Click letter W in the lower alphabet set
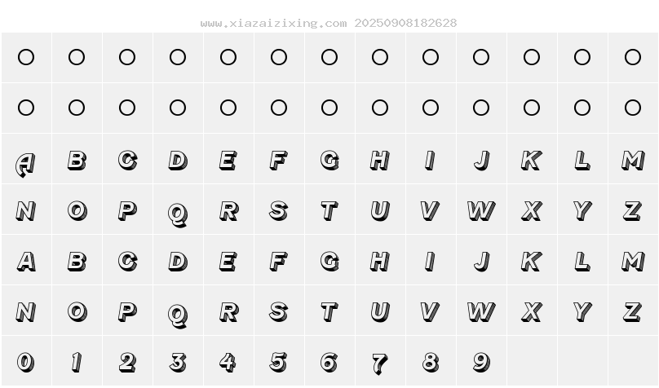 pyautogui.click(x=481, y=311)
